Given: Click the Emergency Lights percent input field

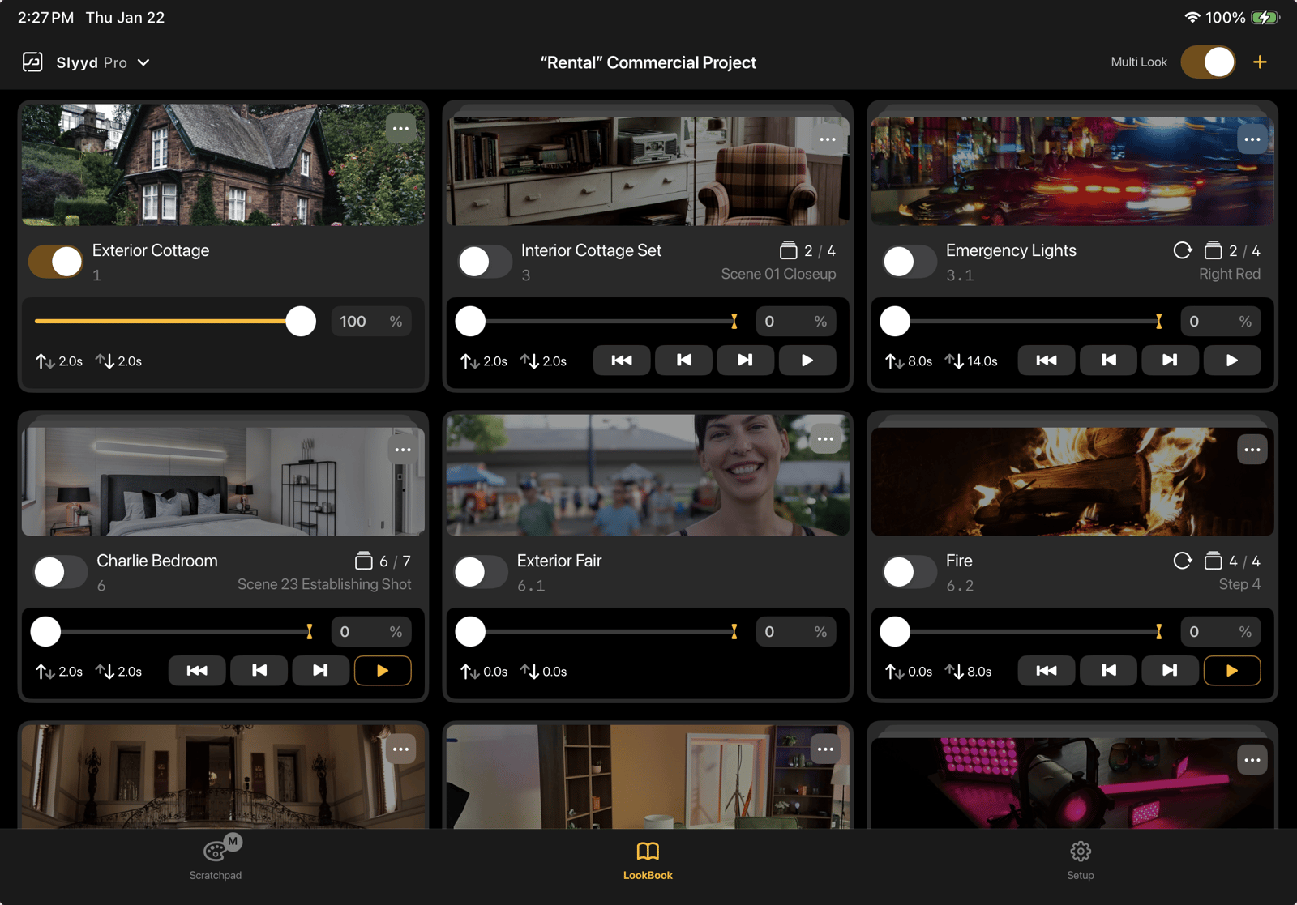Looking at the screenshot, I should (1220, 322).
